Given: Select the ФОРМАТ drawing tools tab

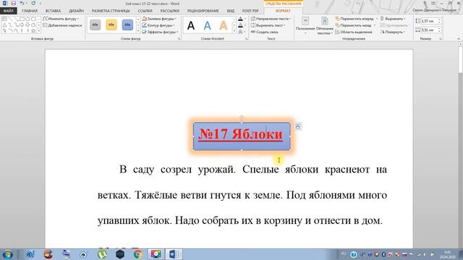Looking at the screenshot, I should coord(283,11).
